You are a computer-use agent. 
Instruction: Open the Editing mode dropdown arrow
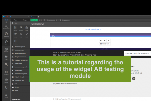[37, 20]
